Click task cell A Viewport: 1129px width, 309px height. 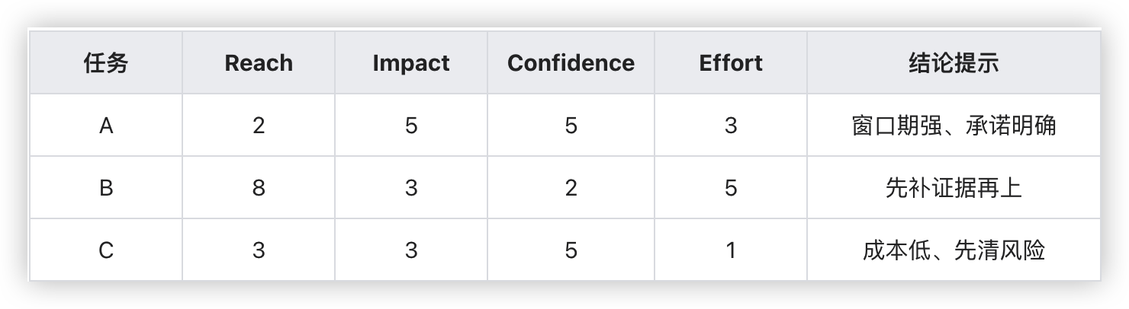click(106, 126)
